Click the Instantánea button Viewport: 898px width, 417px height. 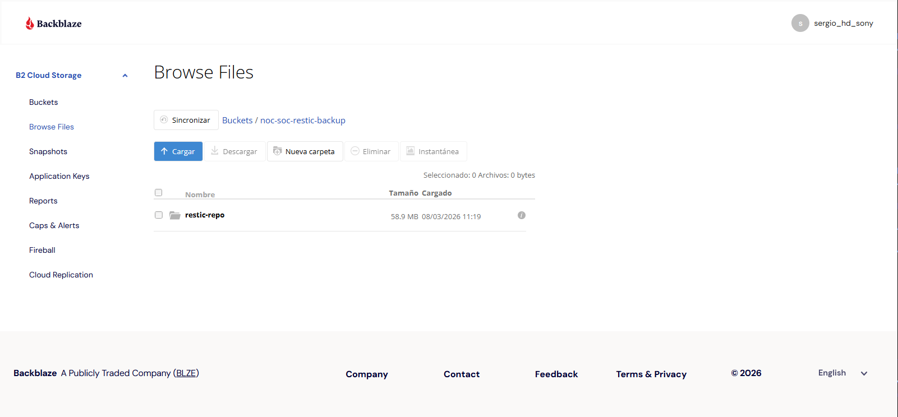click(434, 151)
